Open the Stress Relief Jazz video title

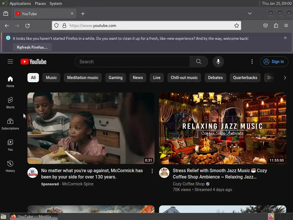tap(220, 174)
